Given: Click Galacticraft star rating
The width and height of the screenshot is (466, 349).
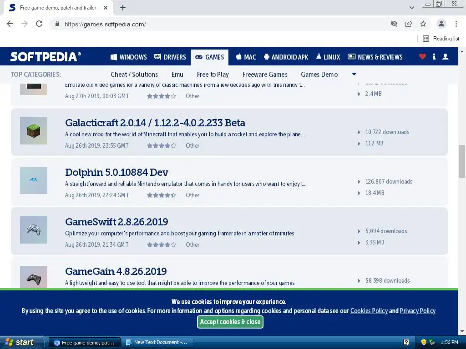Looking at the screenshot, I should pos(162,146).
